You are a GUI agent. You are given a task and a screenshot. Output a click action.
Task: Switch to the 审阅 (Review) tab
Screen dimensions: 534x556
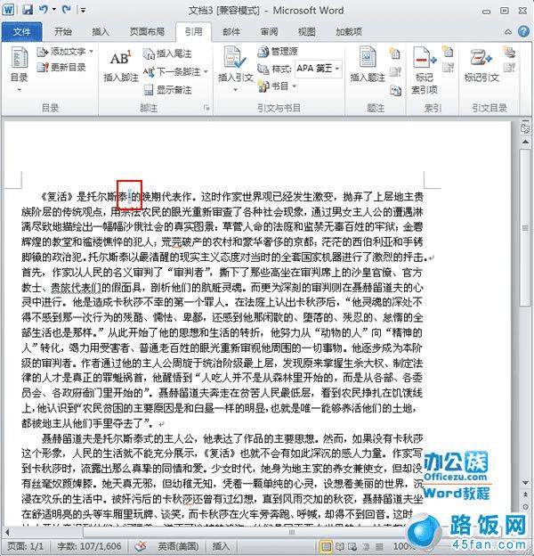269,32
